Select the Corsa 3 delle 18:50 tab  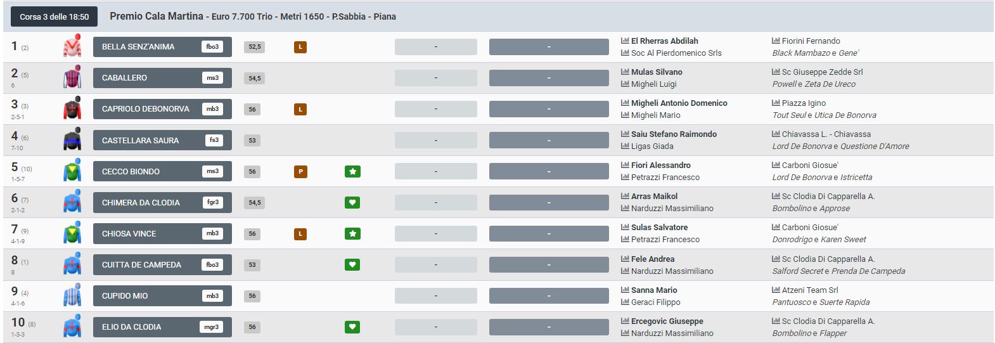[55, 16]
